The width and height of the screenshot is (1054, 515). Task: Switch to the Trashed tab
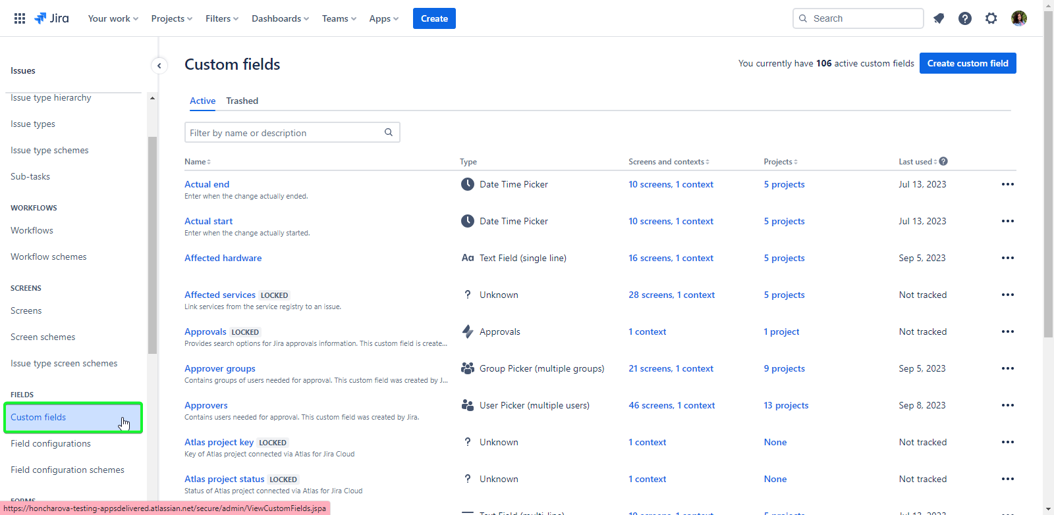tap(242, 101)
